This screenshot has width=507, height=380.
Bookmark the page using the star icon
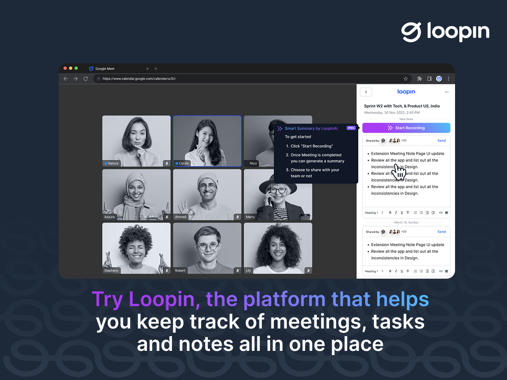(x=406, y=79)
